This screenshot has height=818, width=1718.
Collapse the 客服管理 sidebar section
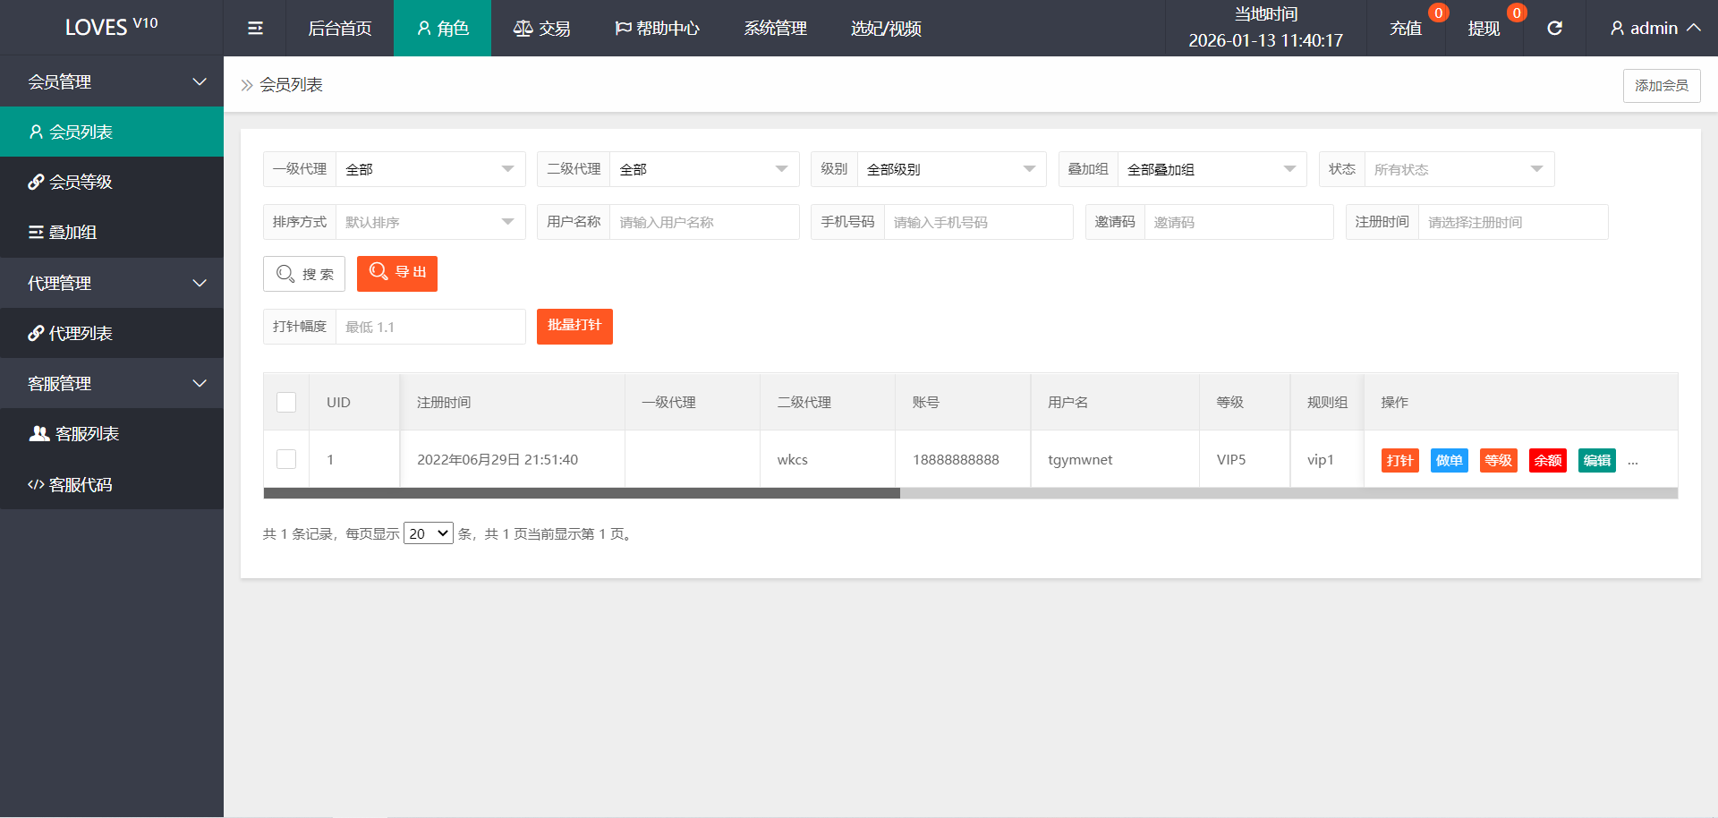(112, 383)
